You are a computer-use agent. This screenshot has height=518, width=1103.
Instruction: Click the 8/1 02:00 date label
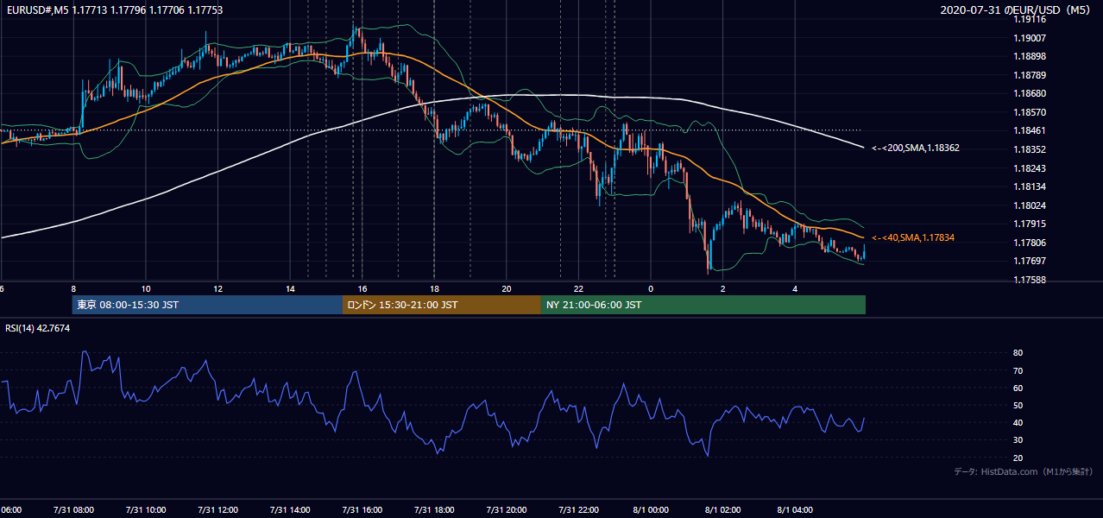(x=722, y=509)
